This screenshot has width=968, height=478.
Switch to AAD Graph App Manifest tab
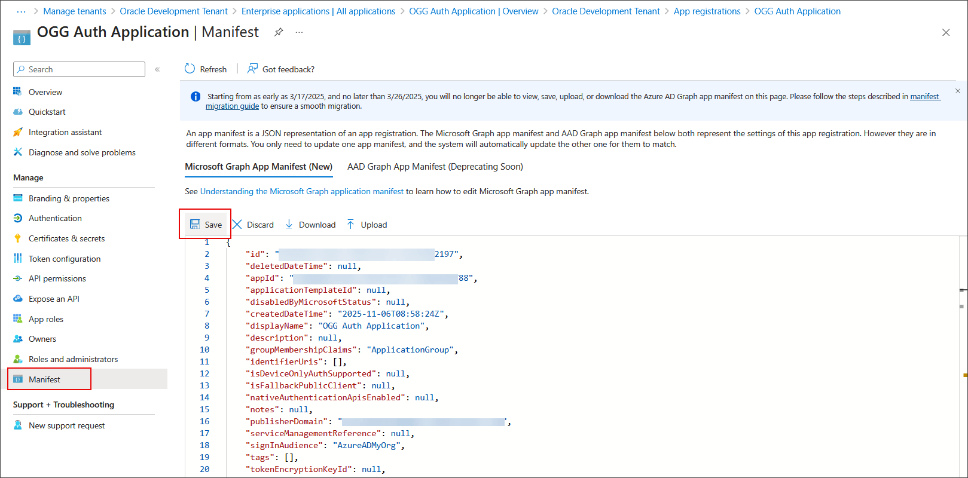pyautogui.click(x=435, y=167)
